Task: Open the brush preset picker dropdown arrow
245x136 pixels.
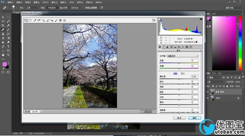Action: point(17,8)
